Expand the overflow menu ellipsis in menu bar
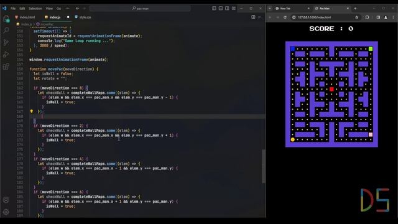This screenshot has width=398, height=224. (x=68, y=8)
